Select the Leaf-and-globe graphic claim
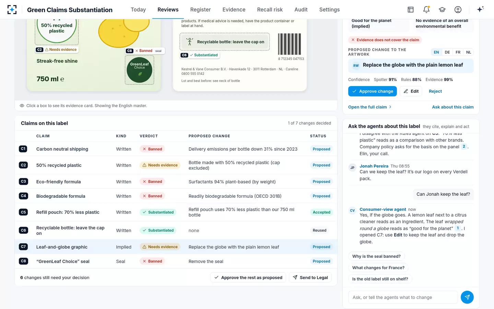 click(62, 247)
